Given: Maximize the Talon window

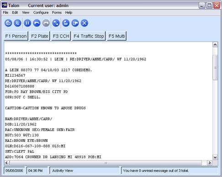Looking at the screenshot, I should coord(209,5).
